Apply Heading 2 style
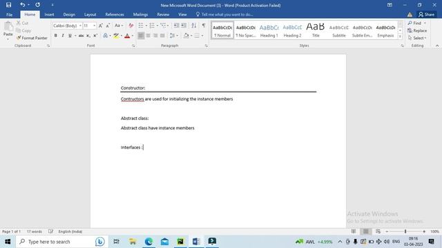 point(292,30)
